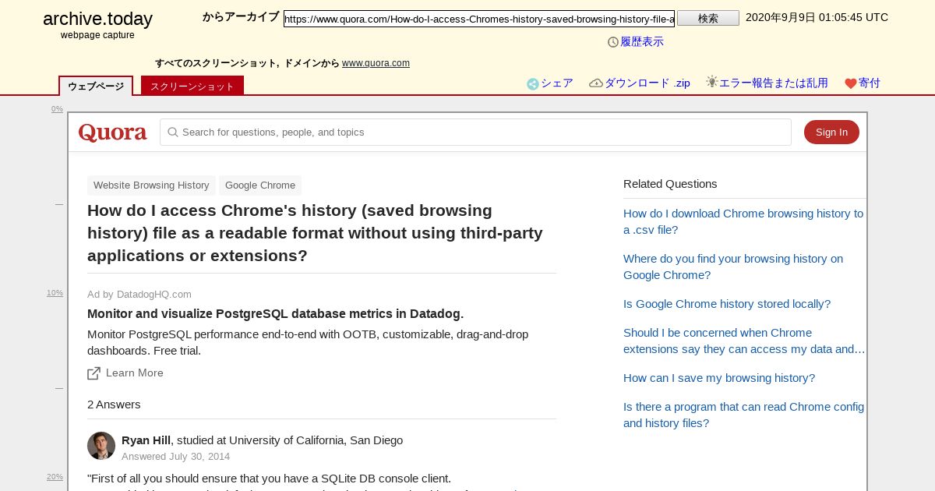Click Learn More on the ad
The width and height of the screenshot is (935, 491).
click(135, 373)
